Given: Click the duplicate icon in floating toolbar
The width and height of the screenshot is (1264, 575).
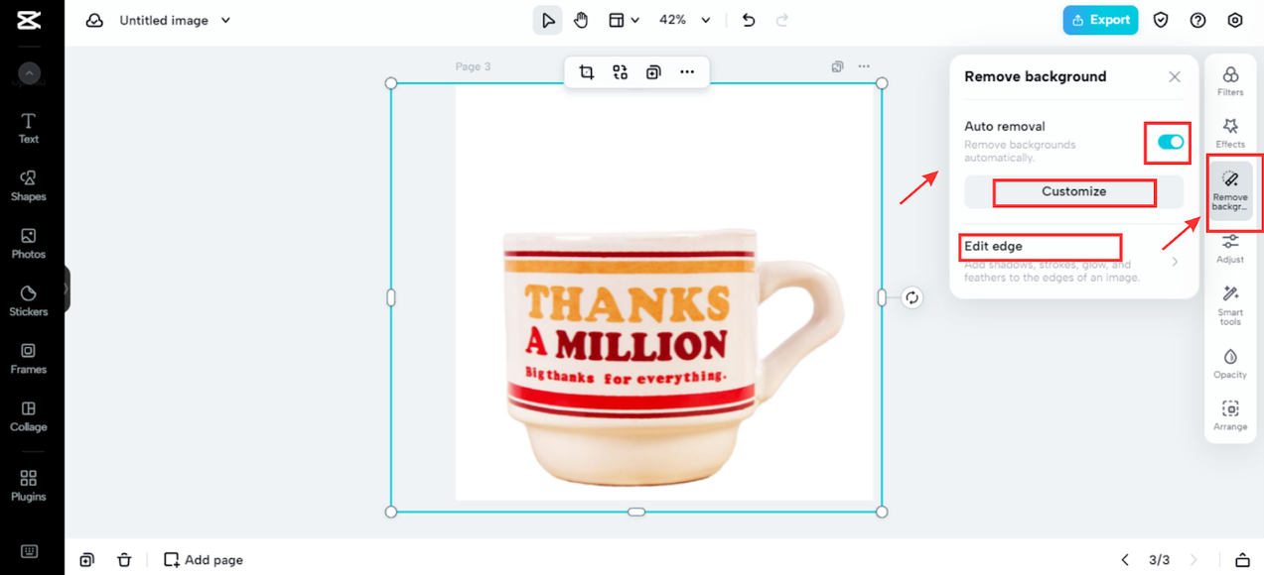Looking at the screenshot, I should (653, 71).
